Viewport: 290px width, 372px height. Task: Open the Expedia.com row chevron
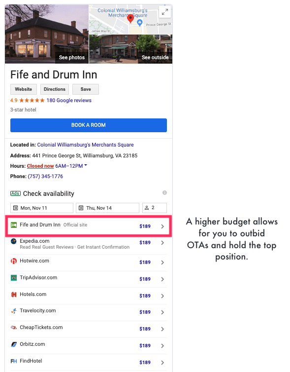[162, 243]
